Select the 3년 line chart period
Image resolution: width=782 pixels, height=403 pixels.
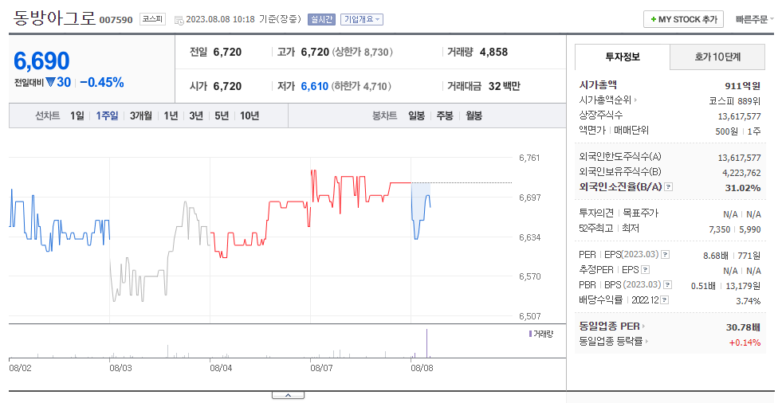coord(196,115)
